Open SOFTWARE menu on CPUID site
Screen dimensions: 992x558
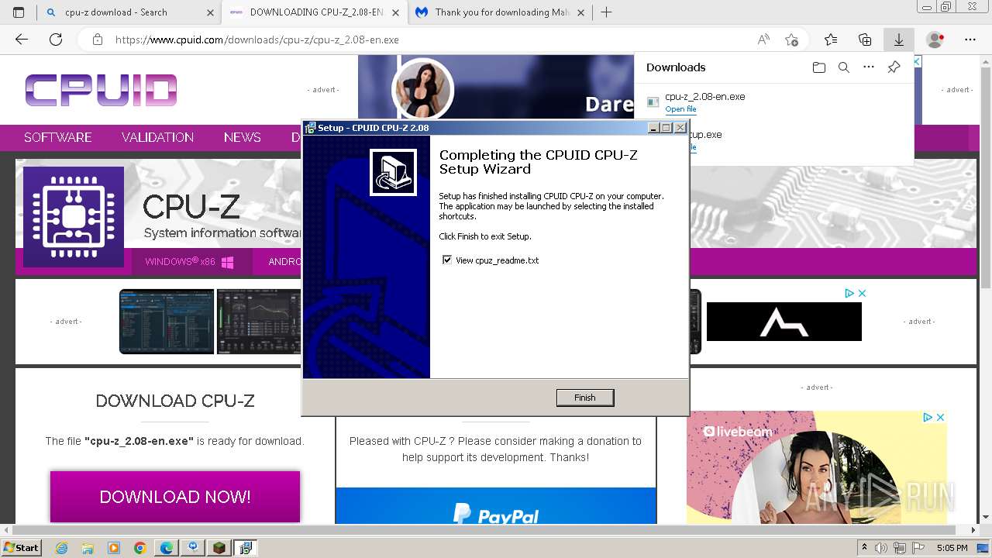58,137
